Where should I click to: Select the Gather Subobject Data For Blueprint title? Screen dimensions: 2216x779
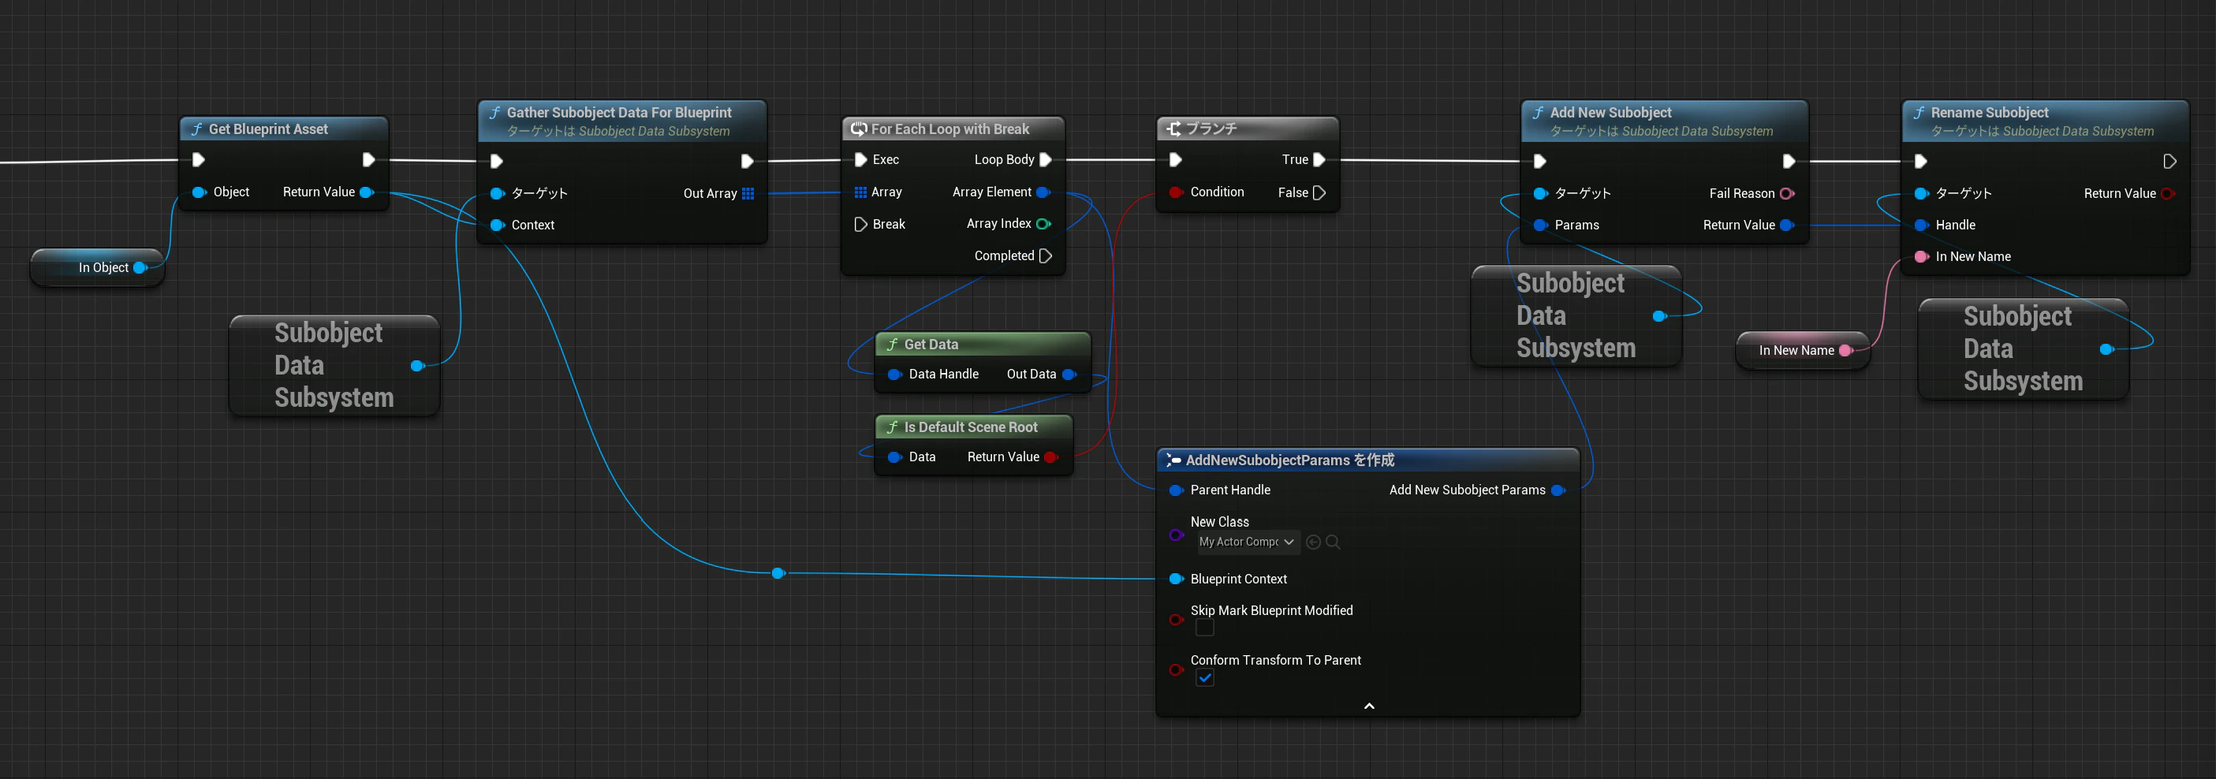pos(618,113)
